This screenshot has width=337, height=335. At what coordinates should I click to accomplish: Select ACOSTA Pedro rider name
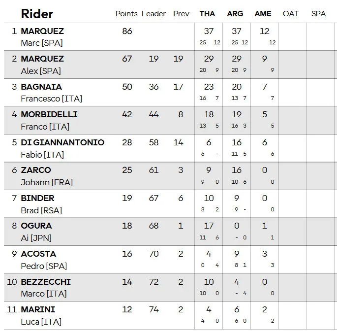[44, 260]
